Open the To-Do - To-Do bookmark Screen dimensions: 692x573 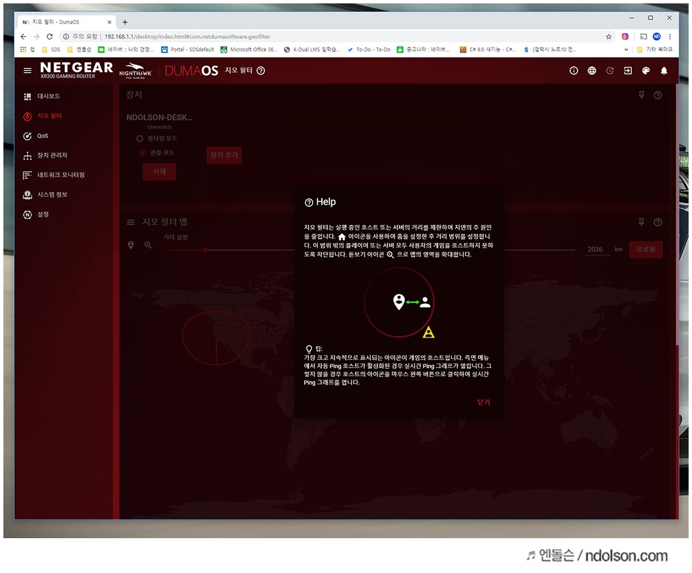(369, 50)
